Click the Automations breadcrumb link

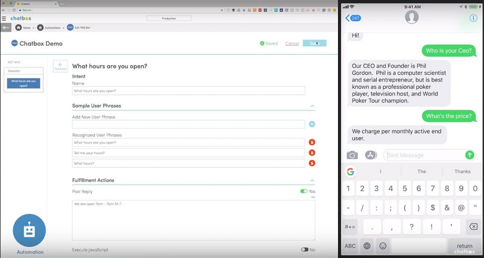click(52, 28)
